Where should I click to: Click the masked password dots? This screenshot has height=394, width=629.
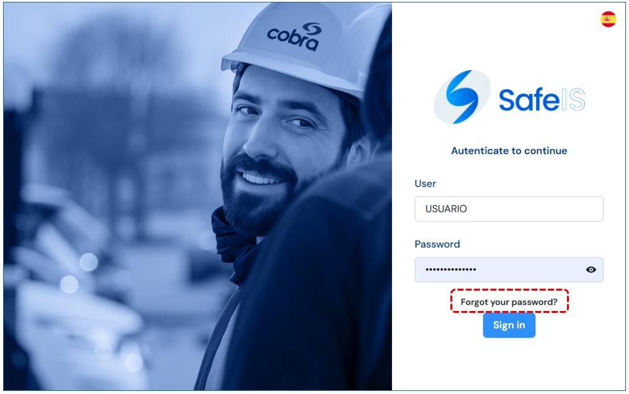[x=451, y=269]
